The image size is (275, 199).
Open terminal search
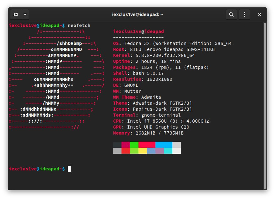231,14
